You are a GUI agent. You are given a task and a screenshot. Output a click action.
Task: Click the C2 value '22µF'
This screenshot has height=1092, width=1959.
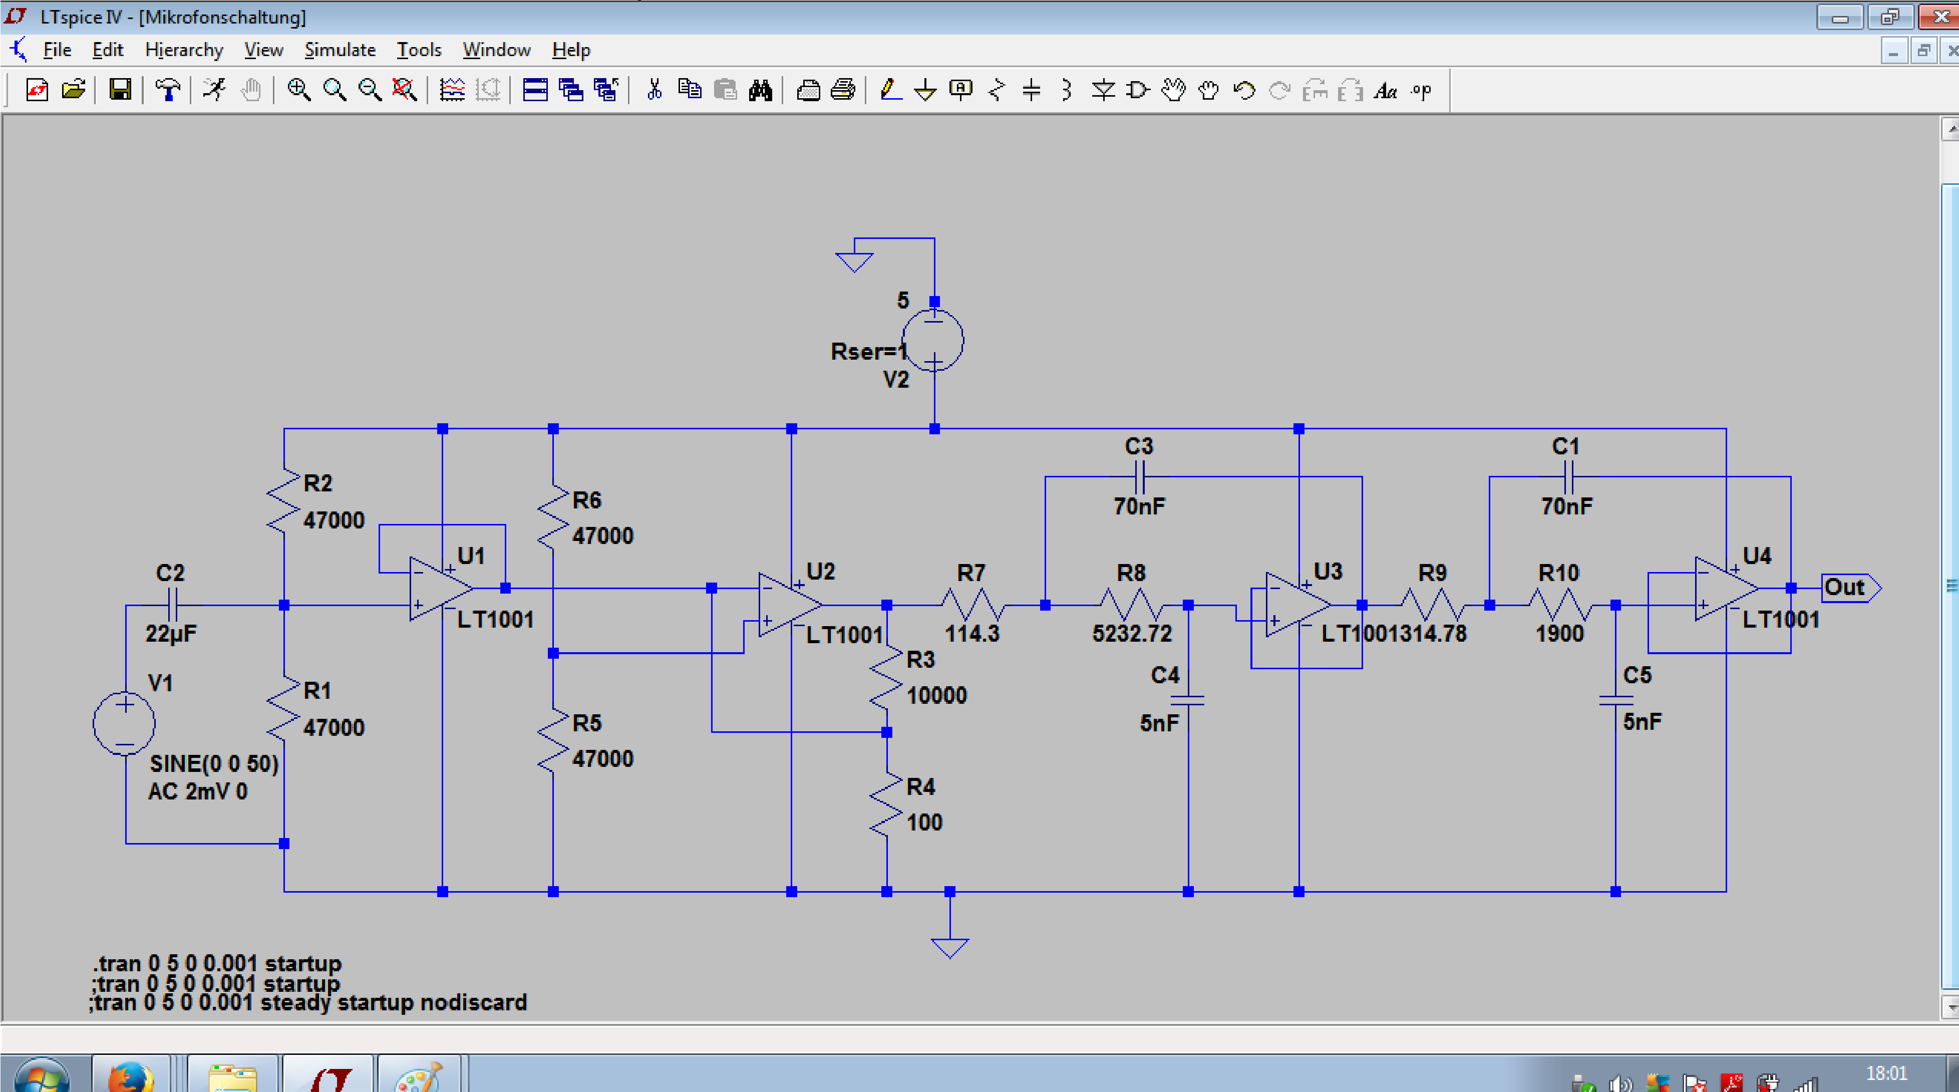point(170,634)
